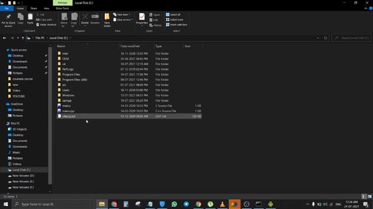Select the main.cpp file
373x209 pixels.
pos(68,111)
